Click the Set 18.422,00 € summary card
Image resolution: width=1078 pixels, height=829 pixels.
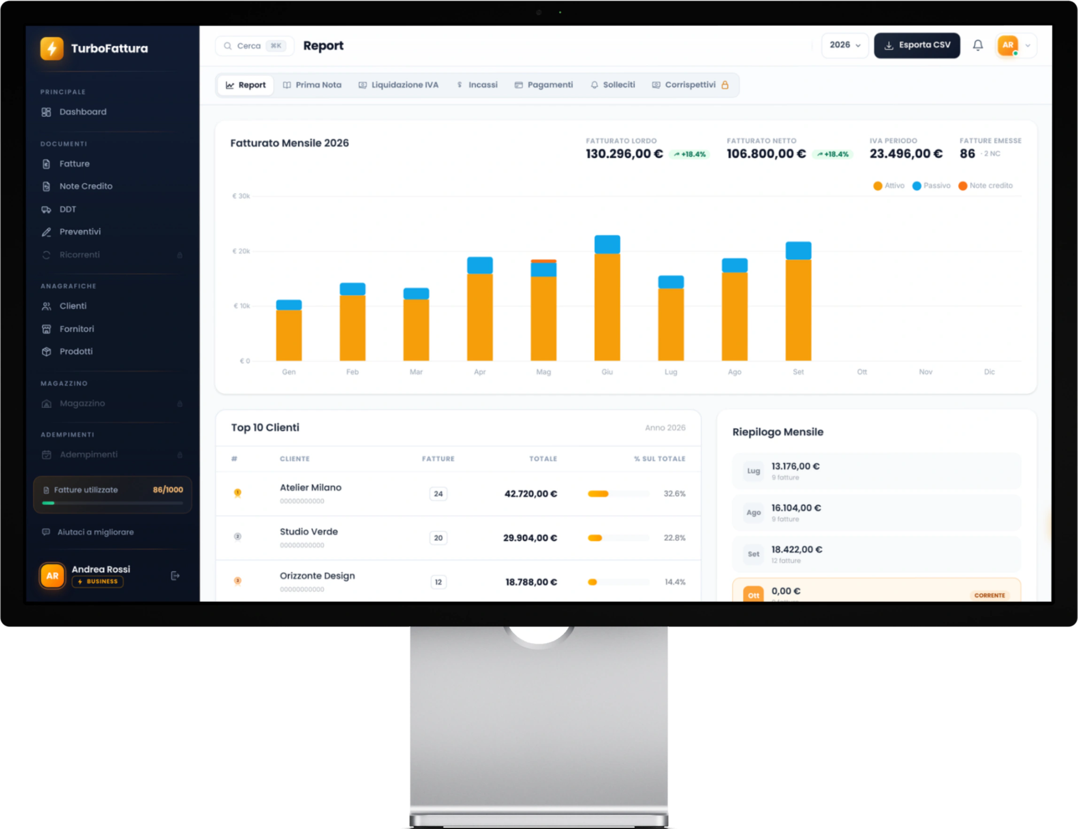pyautogui.click(x=876, y=554)
